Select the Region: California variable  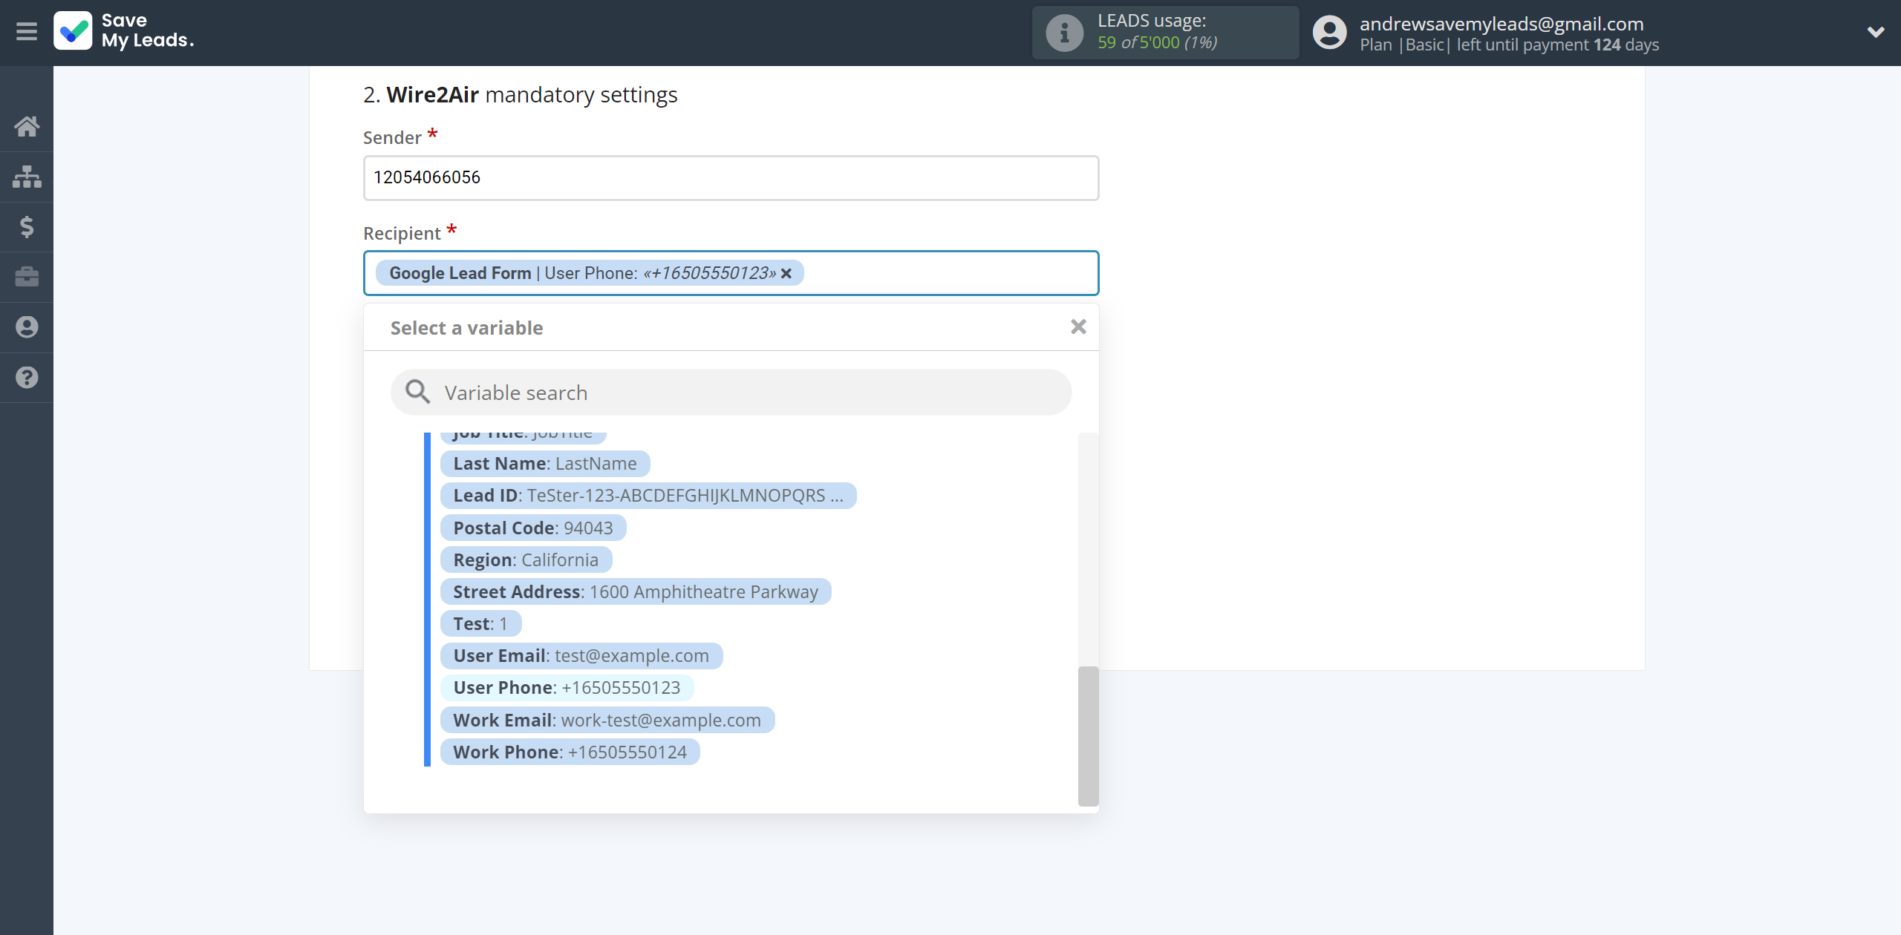[x=526, y=560]
